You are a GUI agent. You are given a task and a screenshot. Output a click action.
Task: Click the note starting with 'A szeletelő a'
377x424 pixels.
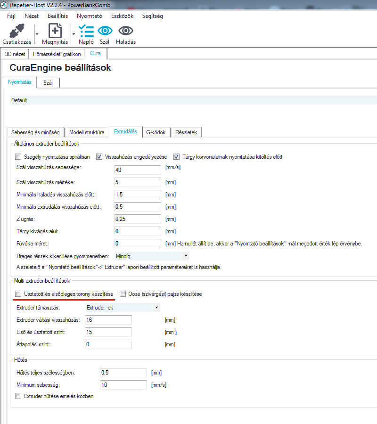119,267
